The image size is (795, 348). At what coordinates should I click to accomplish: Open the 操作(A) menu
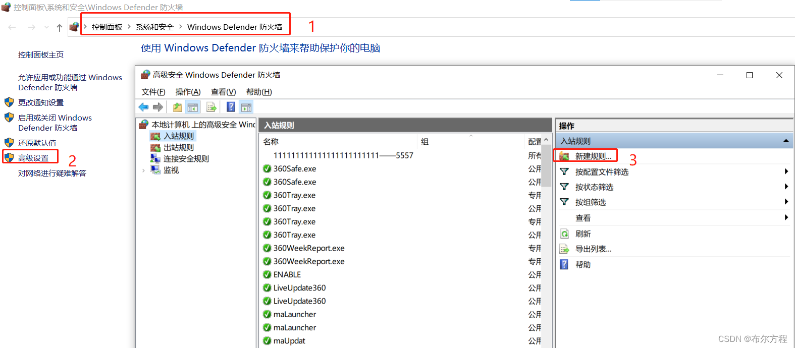tap(188, 92)
